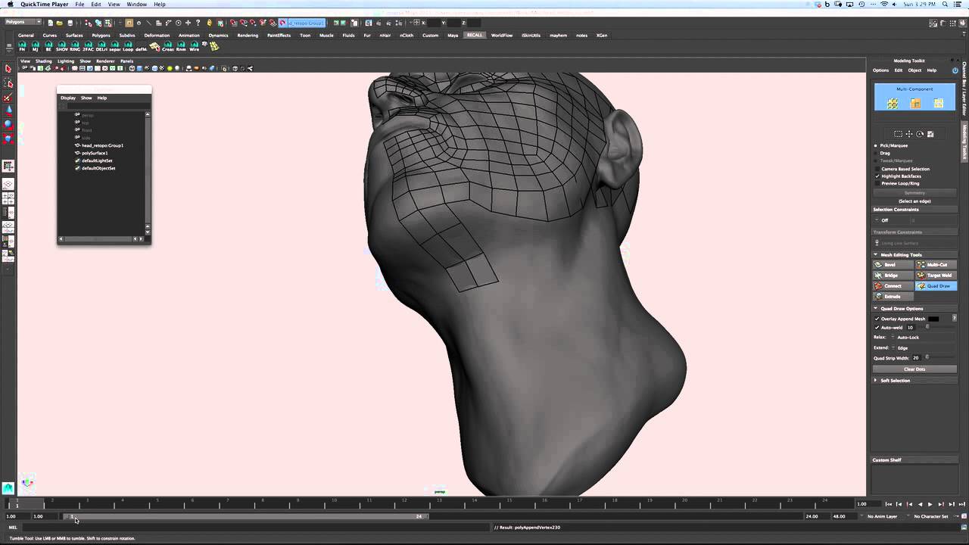Click the Symmetry button in Modeling Toolkit
Image resolution: width=969 pixels, height=545 pixels.
pos(914,193)
